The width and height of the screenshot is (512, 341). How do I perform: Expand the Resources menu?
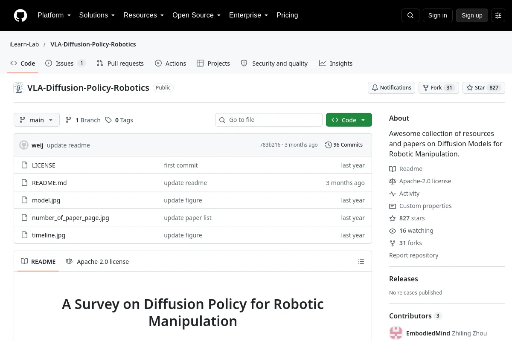pos(144,15)
